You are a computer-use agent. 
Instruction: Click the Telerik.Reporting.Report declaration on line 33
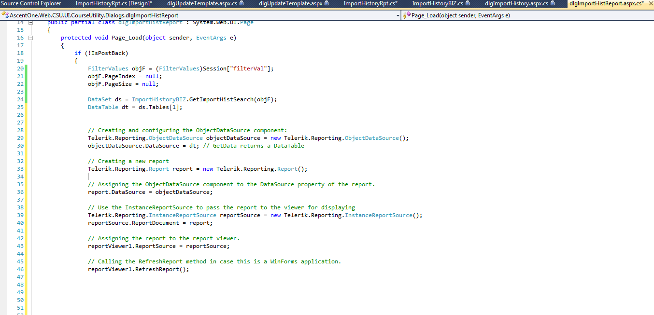tap(198, 169)
